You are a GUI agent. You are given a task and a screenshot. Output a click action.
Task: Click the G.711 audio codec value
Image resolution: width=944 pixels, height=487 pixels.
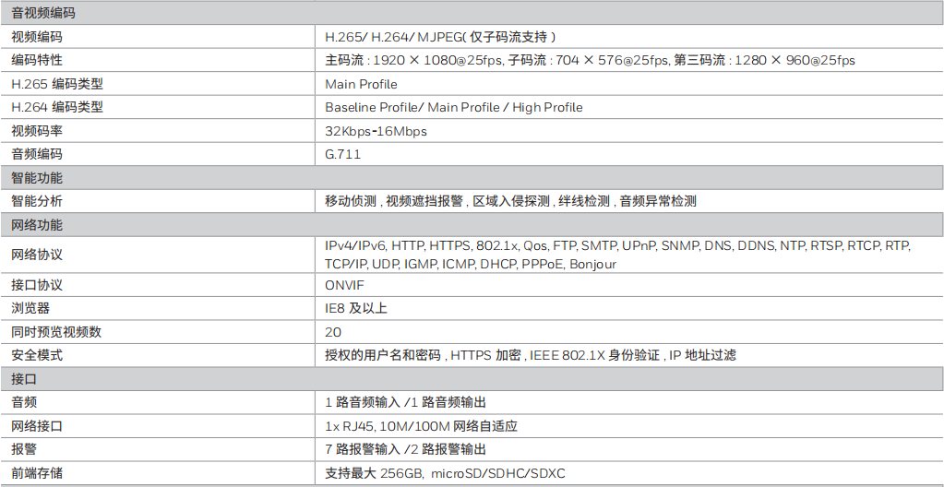tap(342, 154)
